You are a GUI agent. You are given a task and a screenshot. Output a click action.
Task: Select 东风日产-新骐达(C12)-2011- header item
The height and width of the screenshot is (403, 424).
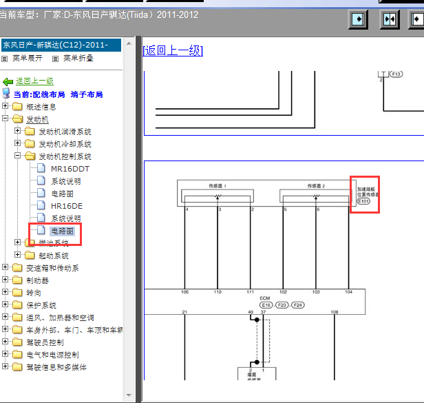tap(61, 45)
